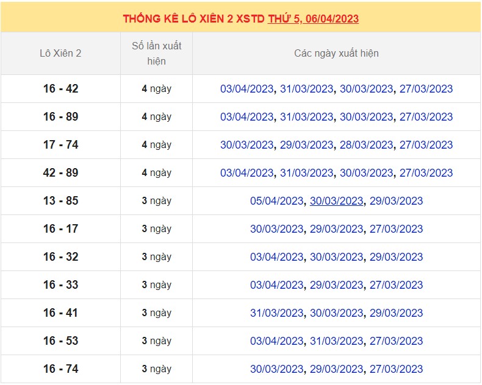
Task: Select the 42 - 89 pair cell
Action: point(60,173)
